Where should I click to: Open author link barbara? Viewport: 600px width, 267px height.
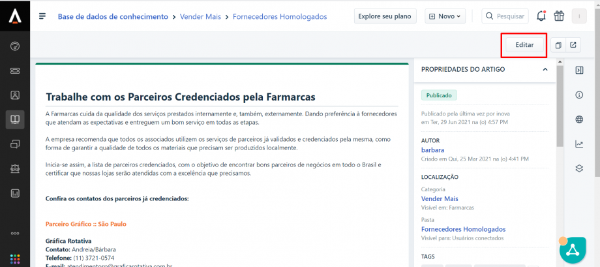pyautogui.click(x=432, y=150)
